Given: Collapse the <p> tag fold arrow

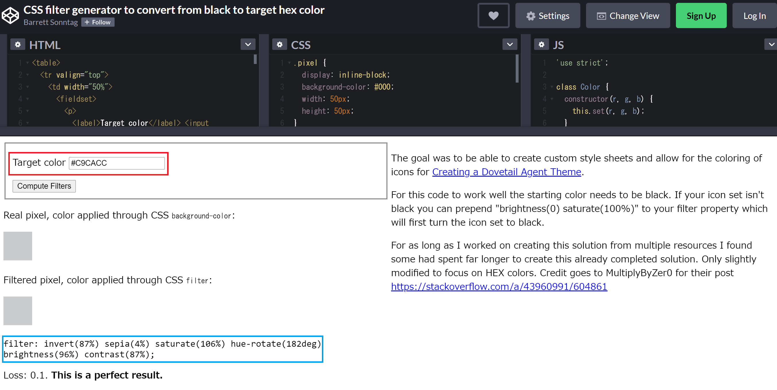Looking at the screenshot, I should (x=28, y=111).
